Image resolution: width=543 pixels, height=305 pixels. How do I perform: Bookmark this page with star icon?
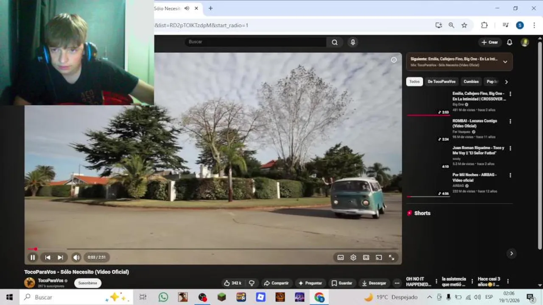click(464, 25)
